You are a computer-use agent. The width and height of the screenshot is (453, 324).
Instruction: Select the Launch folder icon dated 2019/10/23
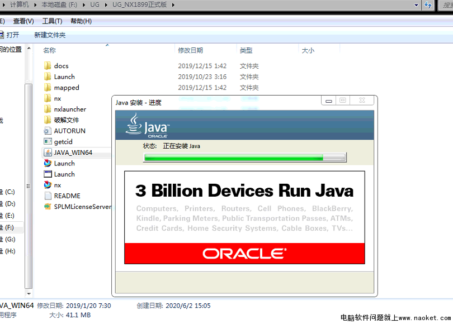tap(48, 77)
